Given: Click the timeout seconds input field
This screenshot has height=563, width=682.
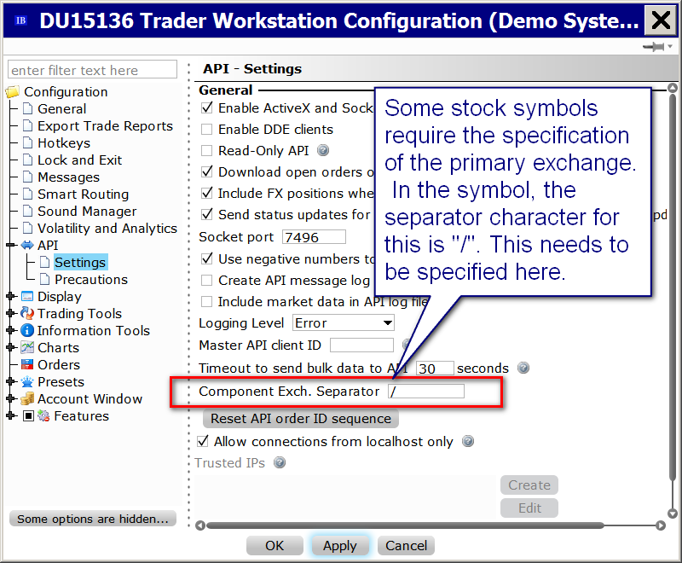Looking at the screenshot, I should [x=435, y=368].
